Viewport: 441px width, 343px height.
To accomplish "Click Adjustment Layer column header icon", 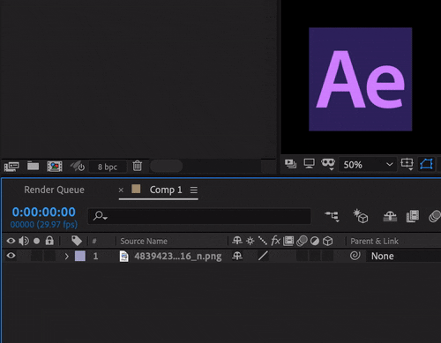I will pyautogui.click(x=315, y=241).
